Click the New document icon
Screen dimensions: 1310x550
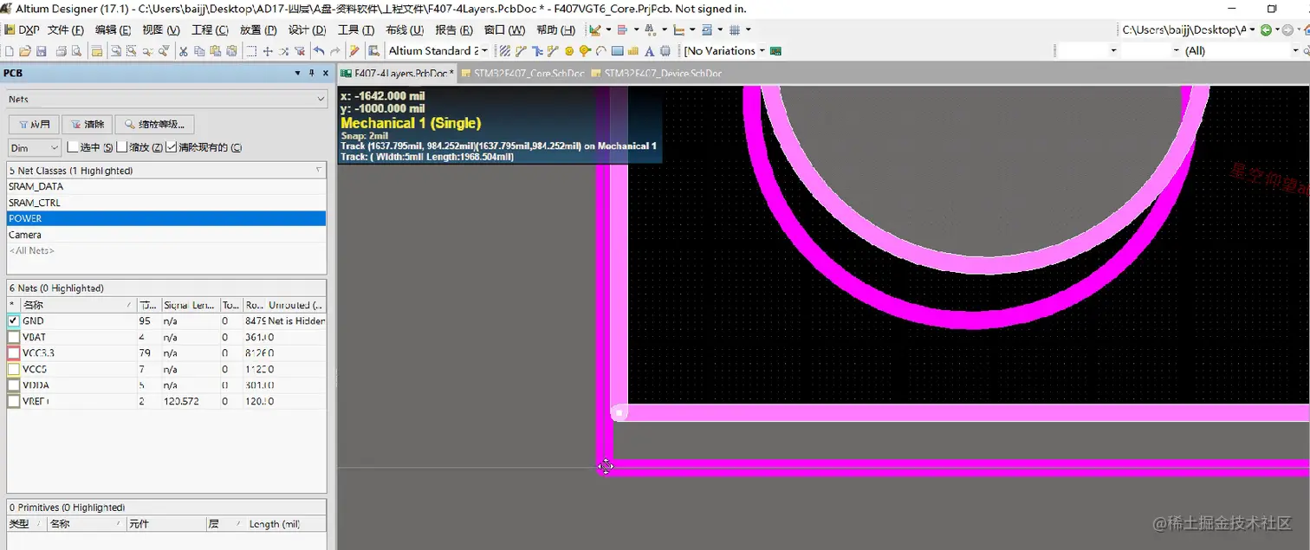pos(10,51)
